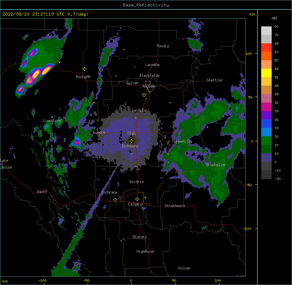Click the -100 tick label on right axis
The height and width of the screenshot is (285, 292).
pos(248,228)
